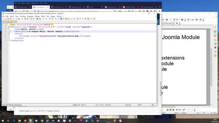This screenshot has height=123, width=219.
Task: Open Notepad++ Language menu
Action: [30, 16]
